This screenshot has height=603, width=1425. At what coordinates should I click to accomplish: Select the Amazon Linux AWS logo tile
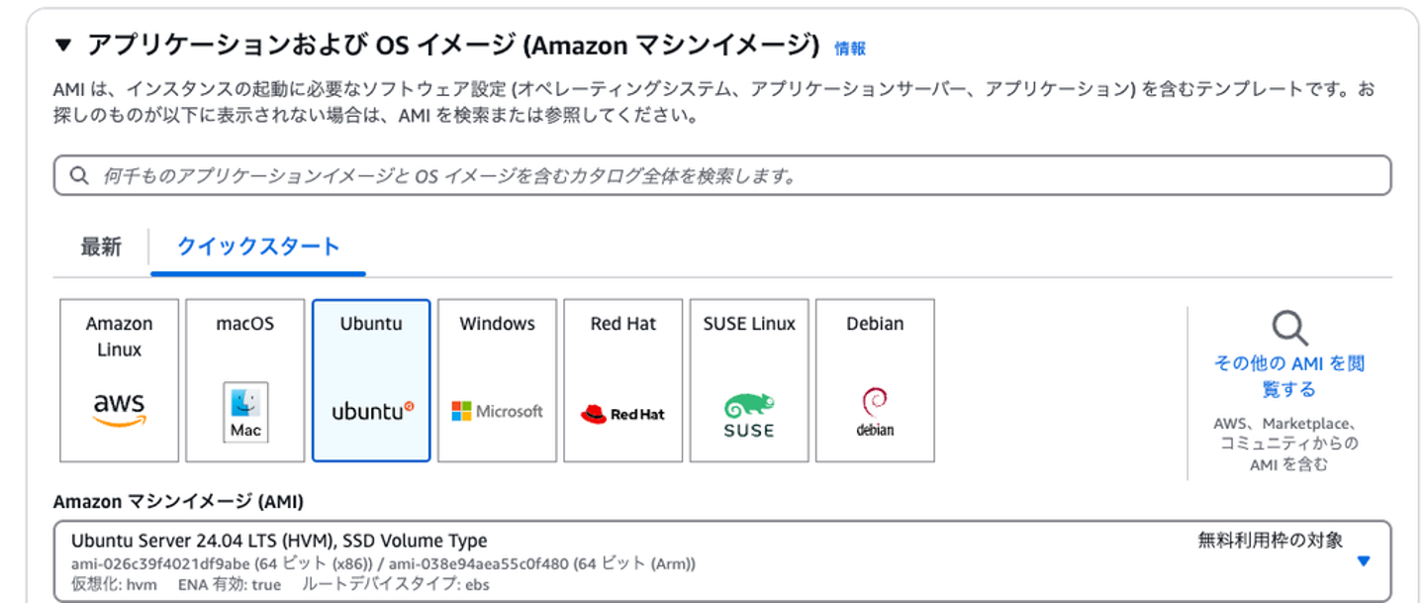(x=119, y=407)
